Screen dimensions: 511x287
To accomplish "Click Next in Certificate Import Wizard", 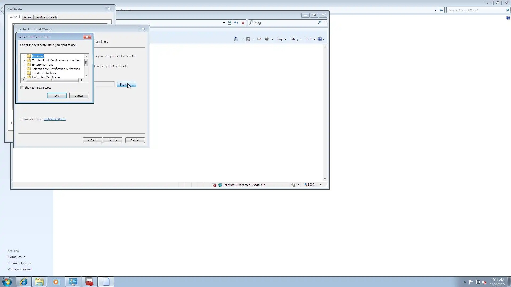I will (112, 140).
